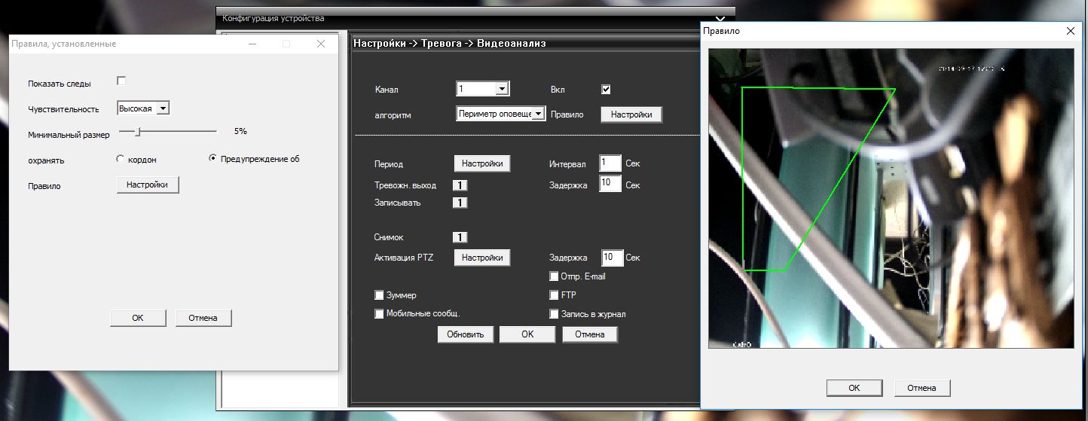Open 'Активация PTZ' settings button
1088x421 pixels.
click(482, 258)
